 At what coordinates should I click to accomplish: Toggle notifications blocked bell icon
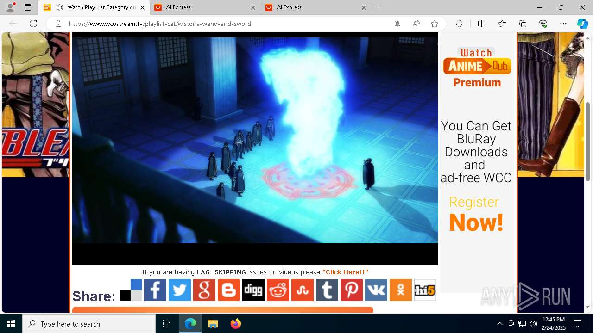click(397, 24)
